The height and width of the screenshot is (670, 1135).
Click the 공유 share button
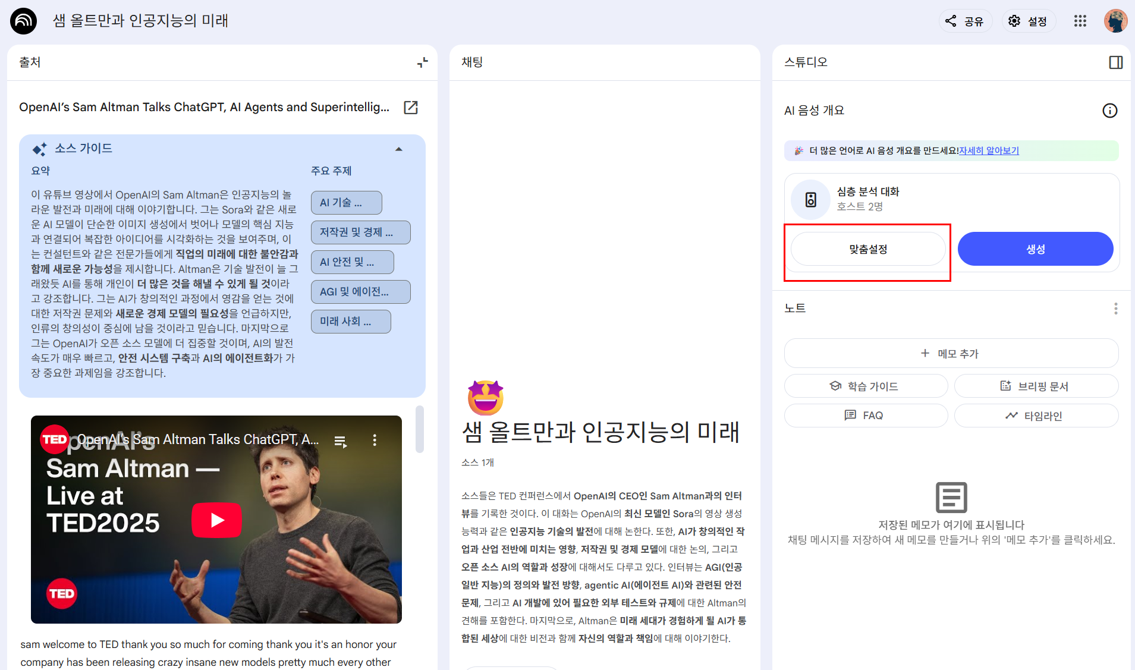(966, 21)
